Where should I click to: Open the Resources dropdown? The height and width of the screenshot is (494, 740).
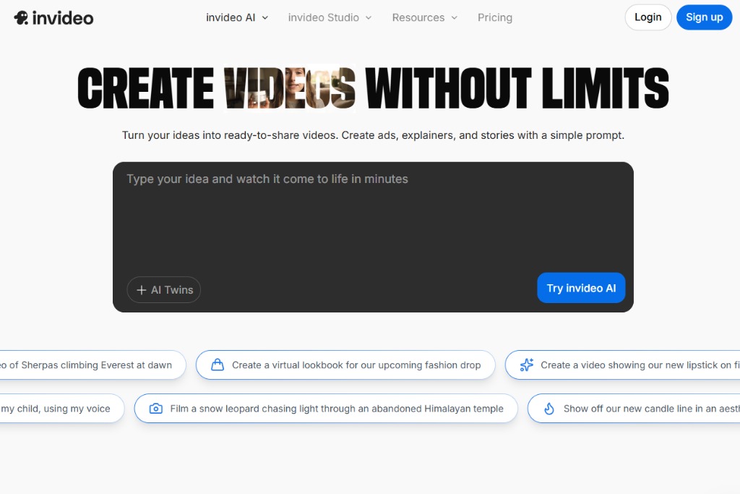click(x=424, y=17)
